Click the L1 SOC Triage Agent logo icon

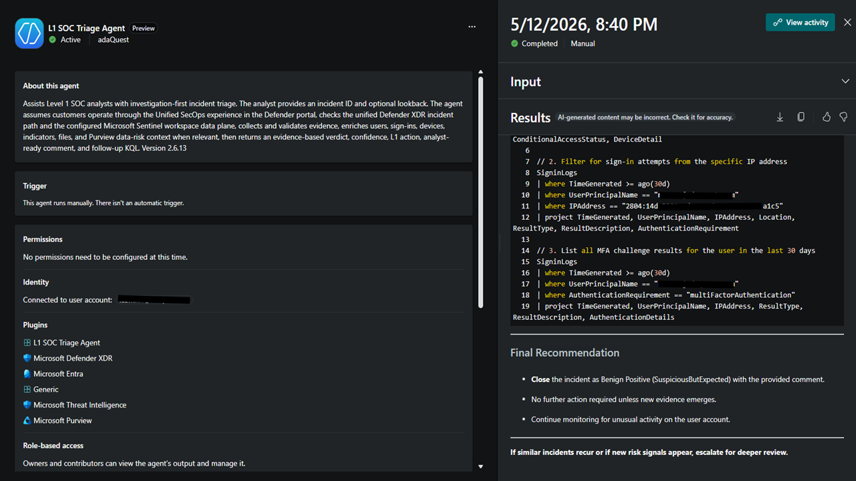(x=29, y=33)
